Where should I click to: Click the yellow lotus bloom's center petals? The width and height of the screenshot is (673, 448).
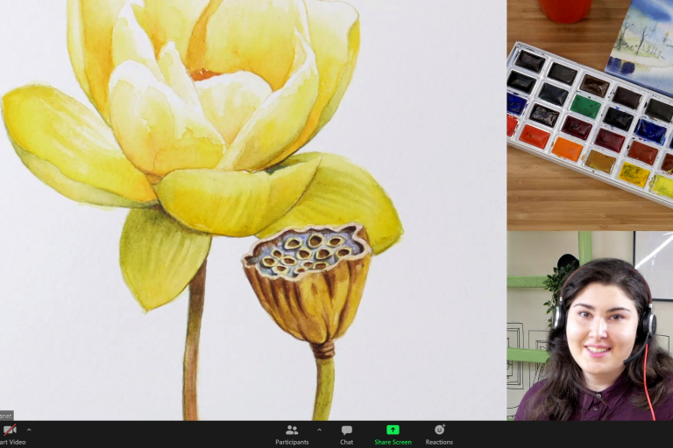[x=215, y=96]
